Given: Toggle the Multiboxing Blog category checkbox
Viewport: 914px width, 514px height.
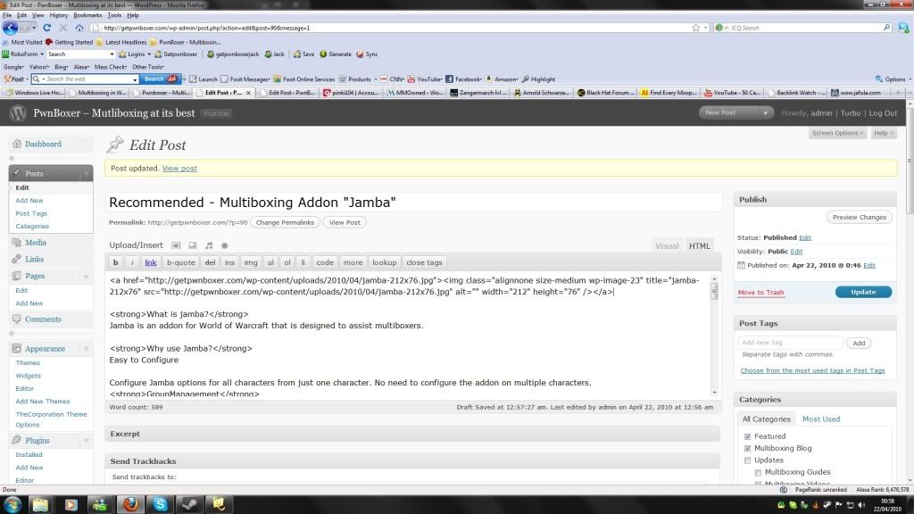Looking at the screenshot, I should tap(747, 449).
